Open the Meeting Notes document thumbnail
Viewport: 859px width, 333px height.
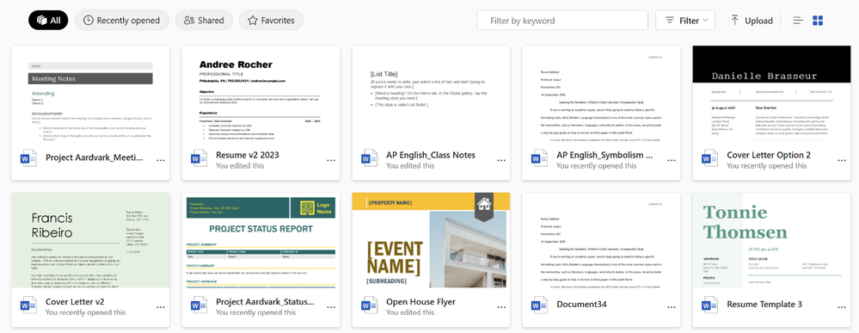tap(90, 93)
